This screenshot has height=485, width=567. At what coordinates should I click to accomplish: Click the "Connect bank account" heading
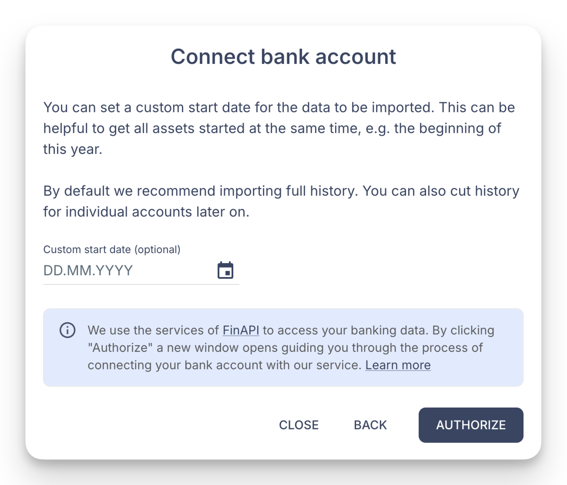(x=283, y=57)
